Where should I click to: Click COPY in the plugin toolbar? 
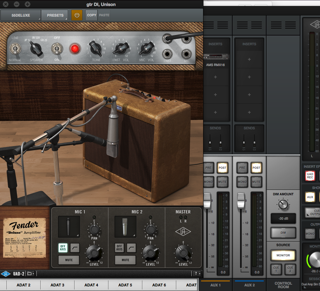click(x=91, y=15)
